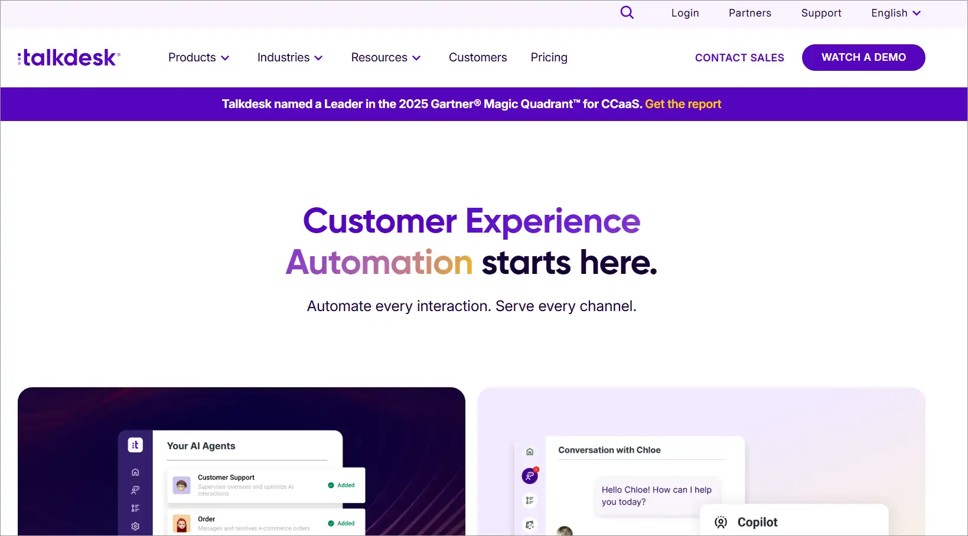Expand the Products dropdown menu
The width and height of the screenshot is (968, 536).
(198, 57)
